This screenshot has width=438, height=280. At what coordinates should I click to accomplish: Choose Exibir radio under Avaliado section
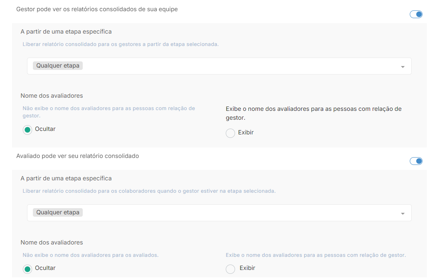point(230,269)
